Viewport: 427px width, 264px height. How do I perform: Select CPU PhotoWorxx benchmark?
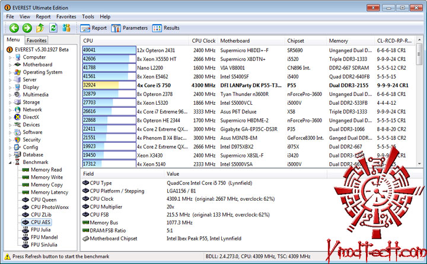[50, 207]
